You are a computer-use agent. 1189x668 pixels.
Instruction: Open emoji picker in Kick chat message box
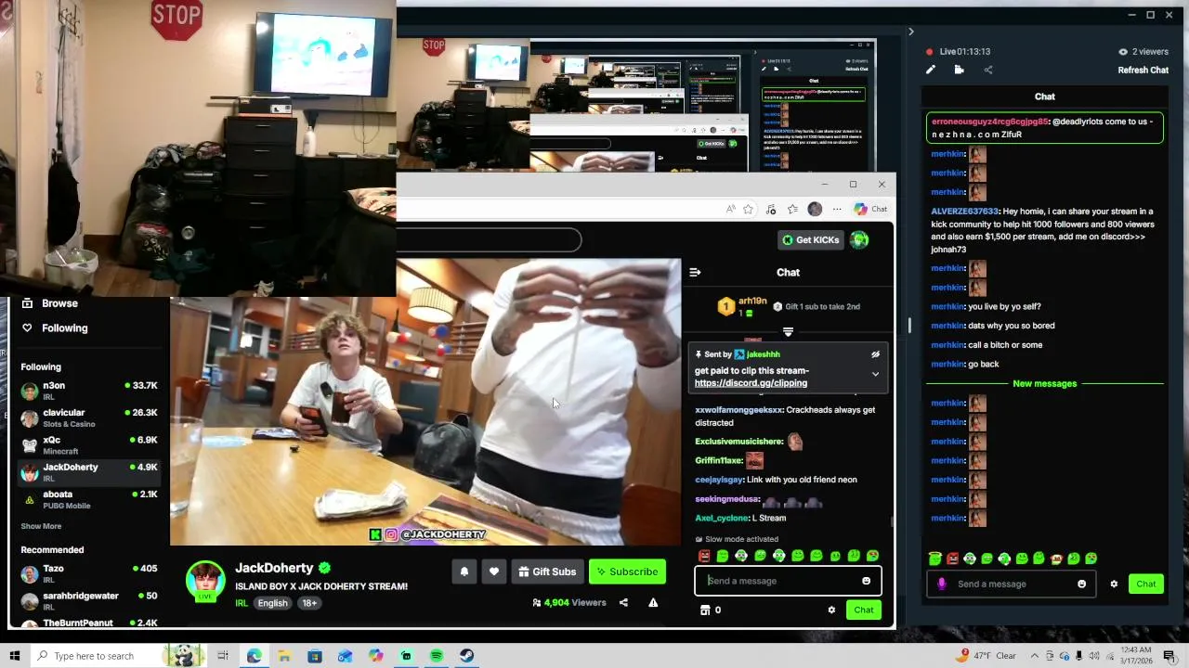pos(866,581)
